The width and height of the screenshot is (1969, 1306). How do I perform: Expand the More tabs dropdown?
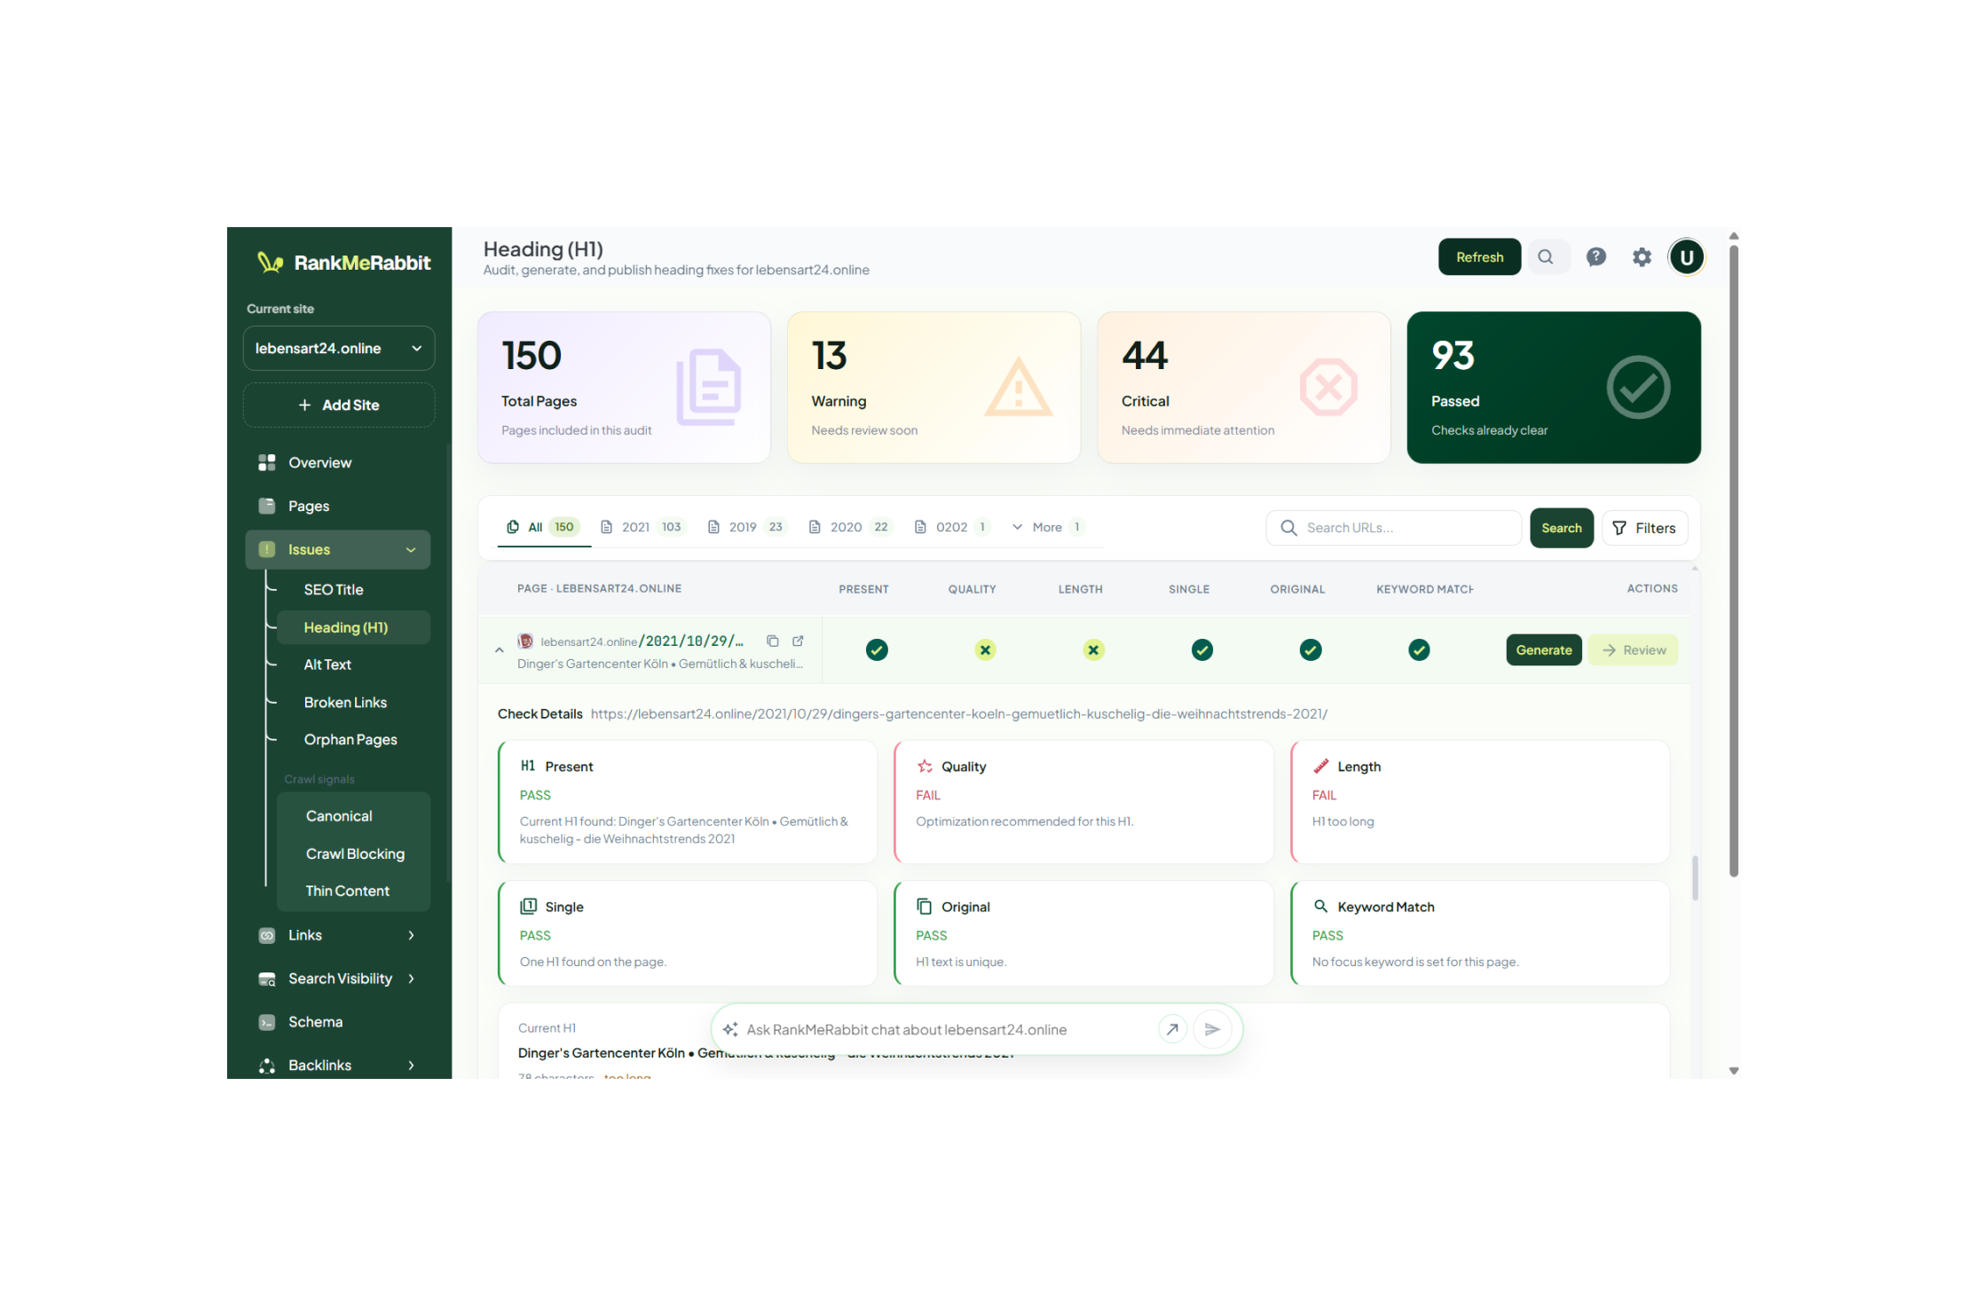[x=1047, y=527]
